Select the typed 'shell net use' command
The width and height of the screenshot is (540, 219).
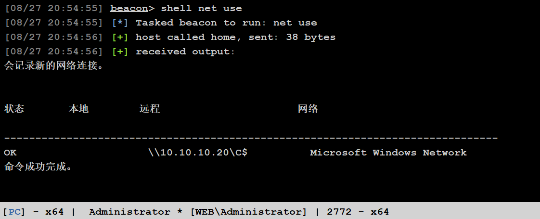click(x=201, y=8)
